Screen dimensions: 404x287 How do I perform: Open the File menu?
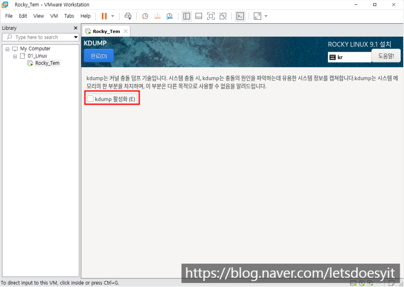coord(9,16)
